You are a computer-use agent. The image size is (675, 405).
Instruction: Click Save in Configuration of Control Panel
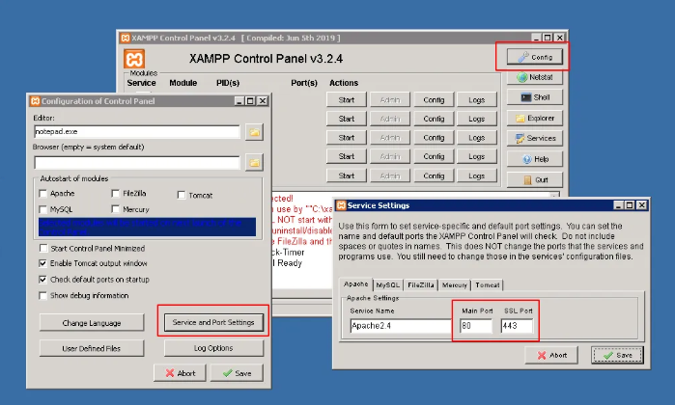237,373
